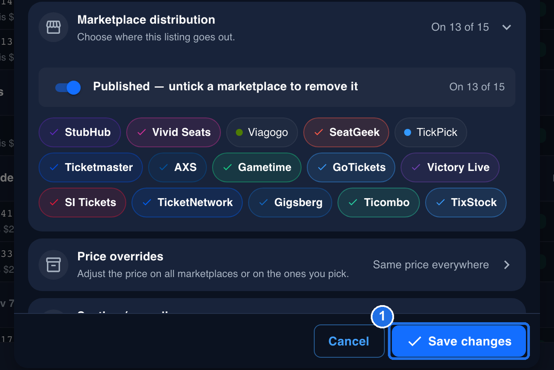Toggle the Published switch off
This screenshot has width=554, height=370.
tap(67, 88)
